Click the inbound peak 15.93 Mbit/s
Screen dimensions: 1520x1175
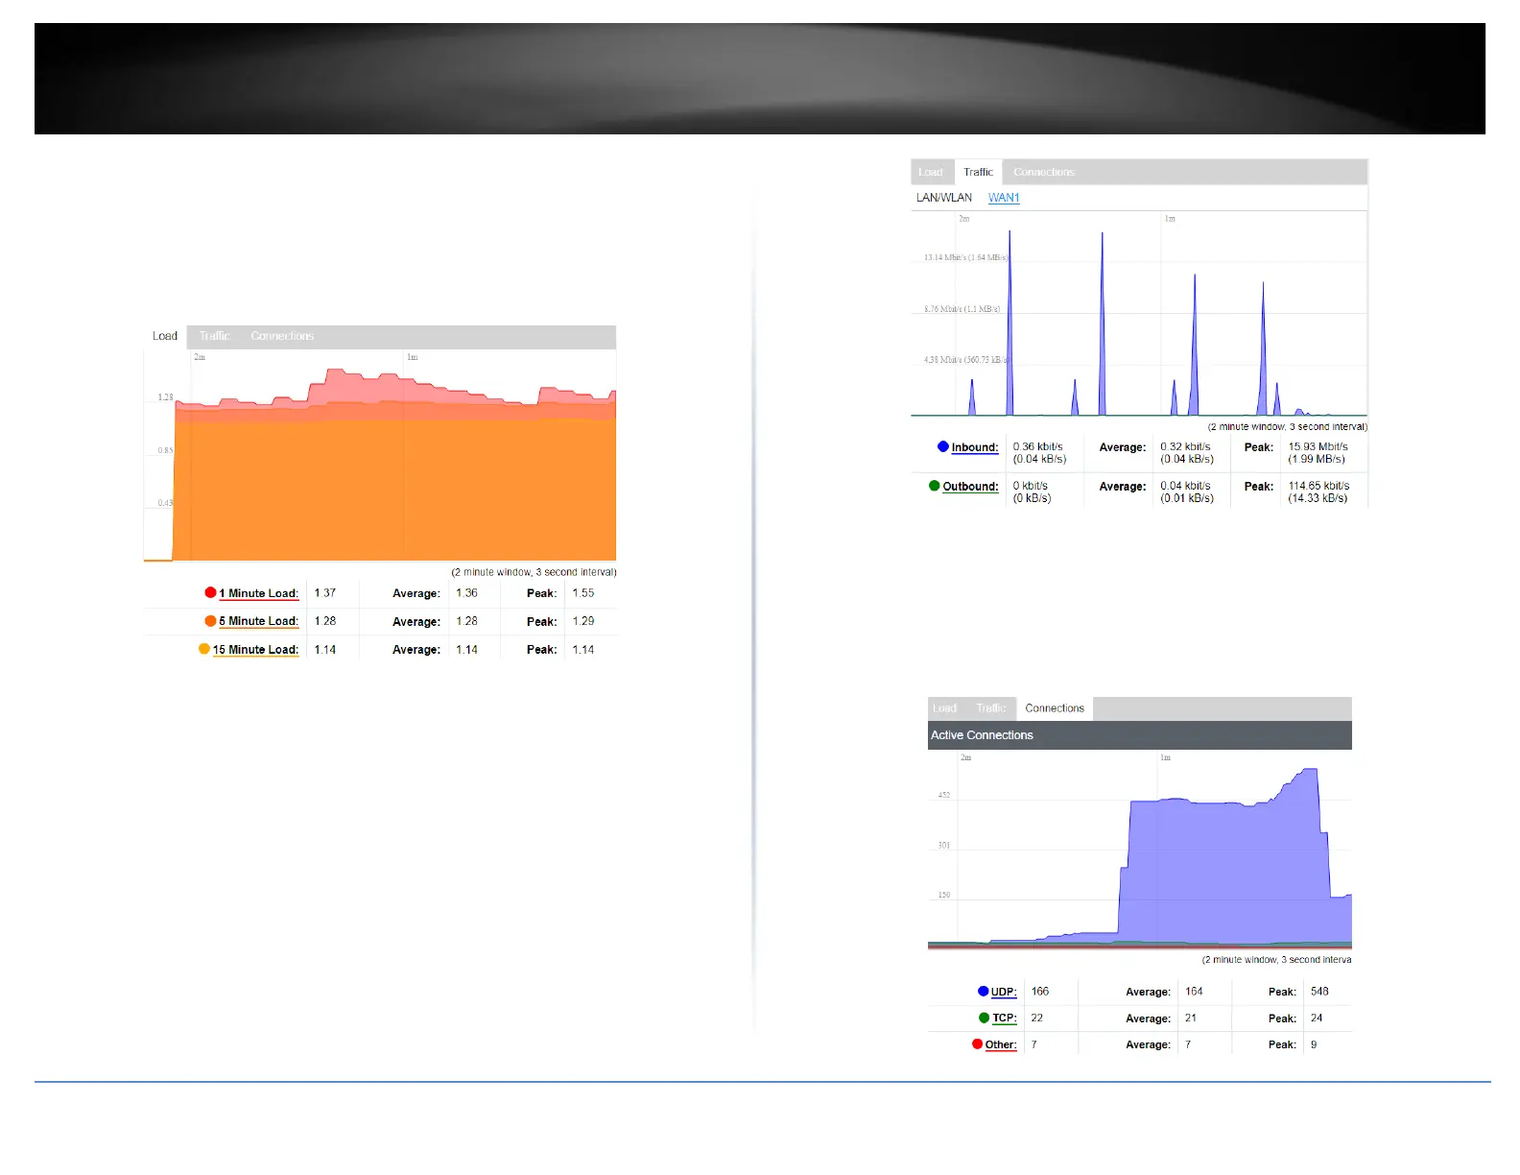point(1318,446)
